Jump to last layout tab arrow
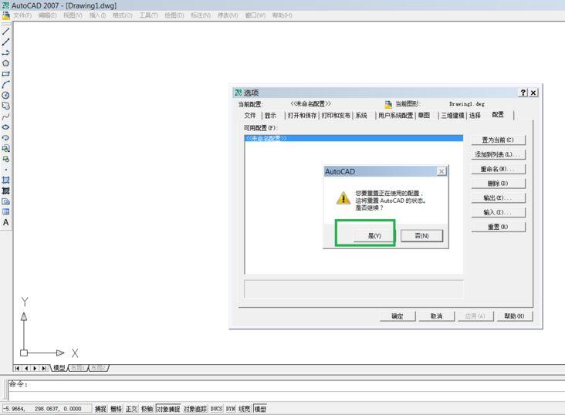The width and height of the screenshot is (565, 415). 44,368
